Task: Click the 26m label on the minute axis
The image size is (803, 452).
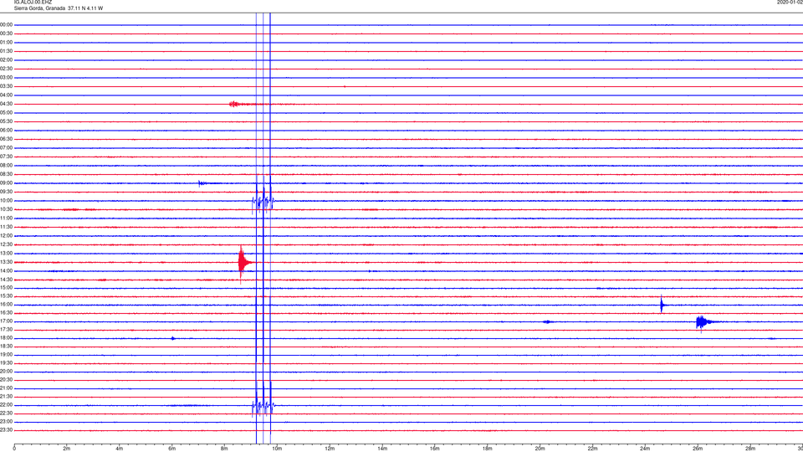Action: [698, 449]
